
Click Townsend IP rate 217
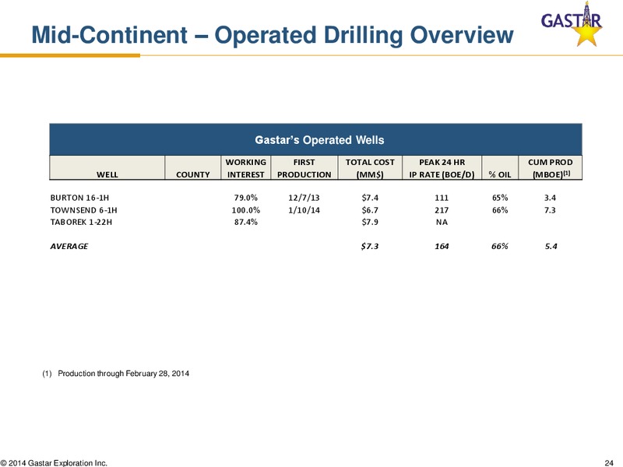442,209
